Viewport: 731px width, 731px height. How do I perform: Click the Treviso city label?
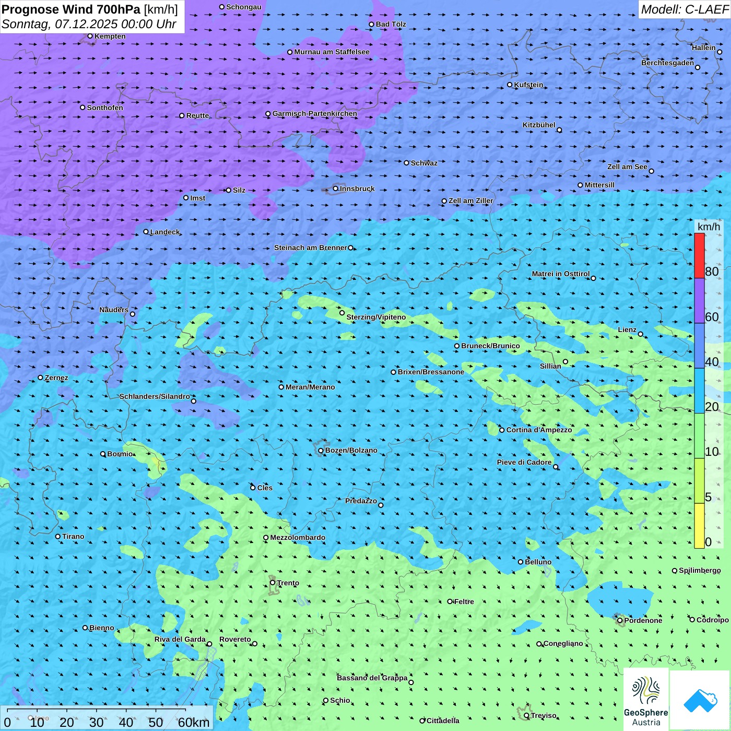544,715
